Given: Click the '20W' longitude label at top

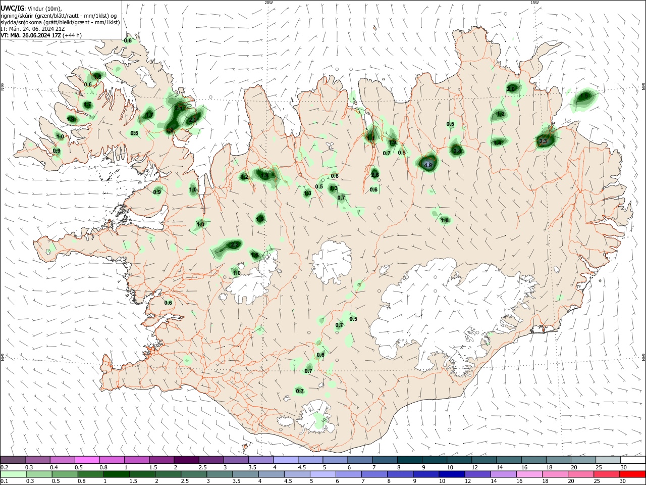Looking at the screenshot, I should 268,3.
